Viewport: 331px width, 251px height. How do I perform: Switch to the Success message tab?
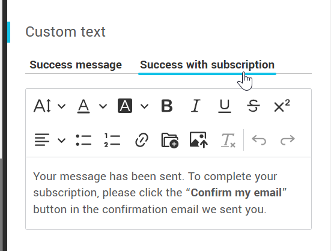point(76,65)
